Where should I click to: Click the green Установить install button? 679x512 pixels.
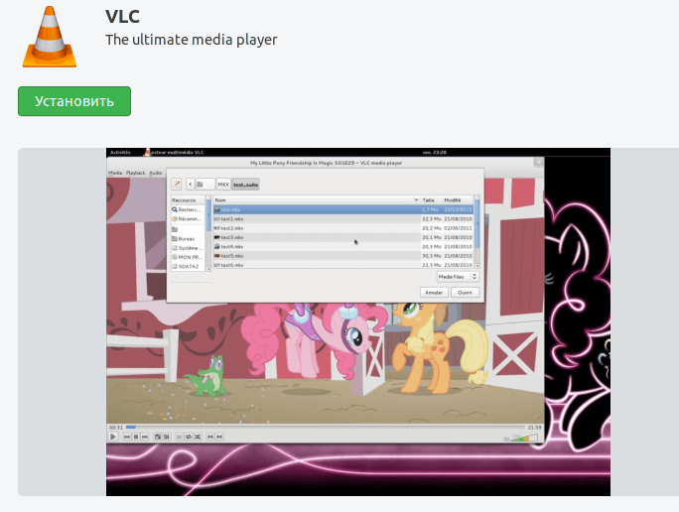tap(74, 101)
